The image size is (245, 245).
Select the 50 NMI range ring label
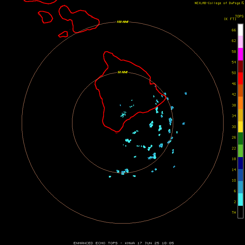[122, 72]
